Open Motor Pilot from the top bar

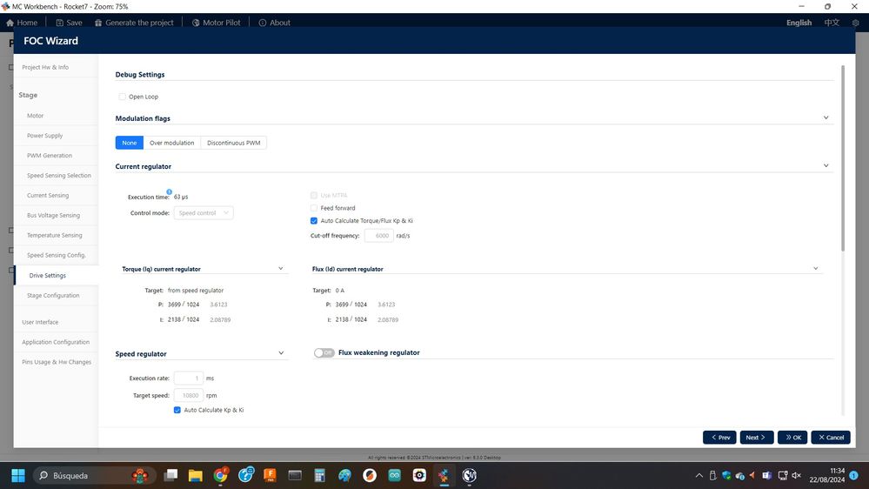click(216, 23)
